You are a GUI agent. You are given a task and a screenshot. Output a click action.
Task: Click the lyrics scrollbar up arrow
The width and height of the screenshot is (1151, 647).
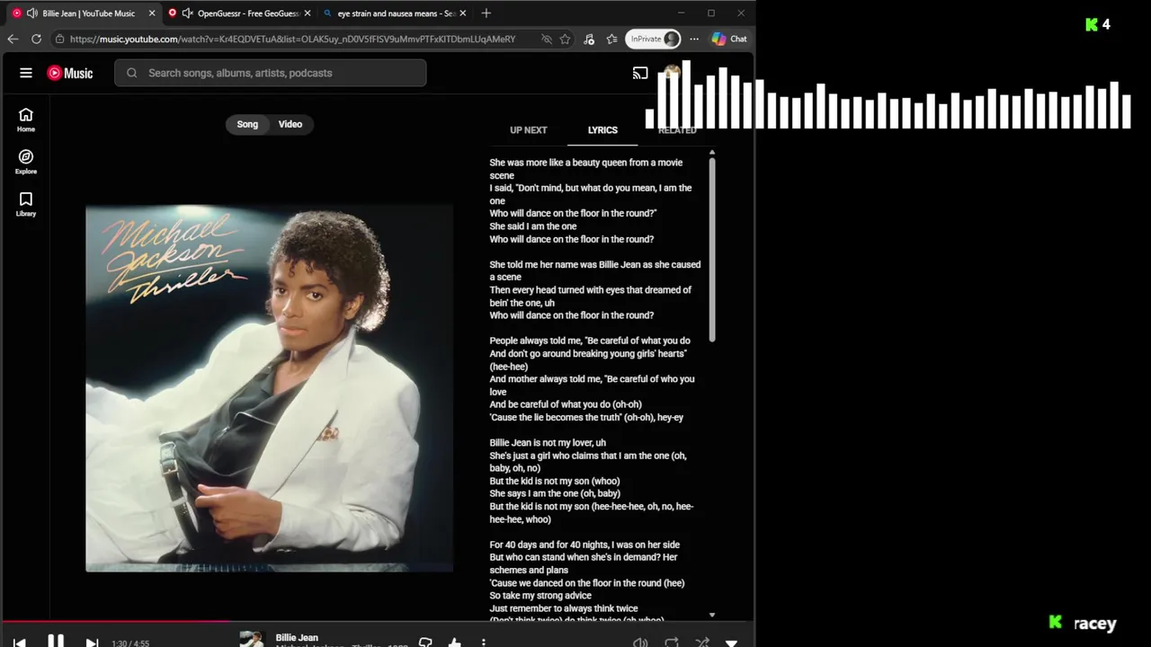[712, 152]
